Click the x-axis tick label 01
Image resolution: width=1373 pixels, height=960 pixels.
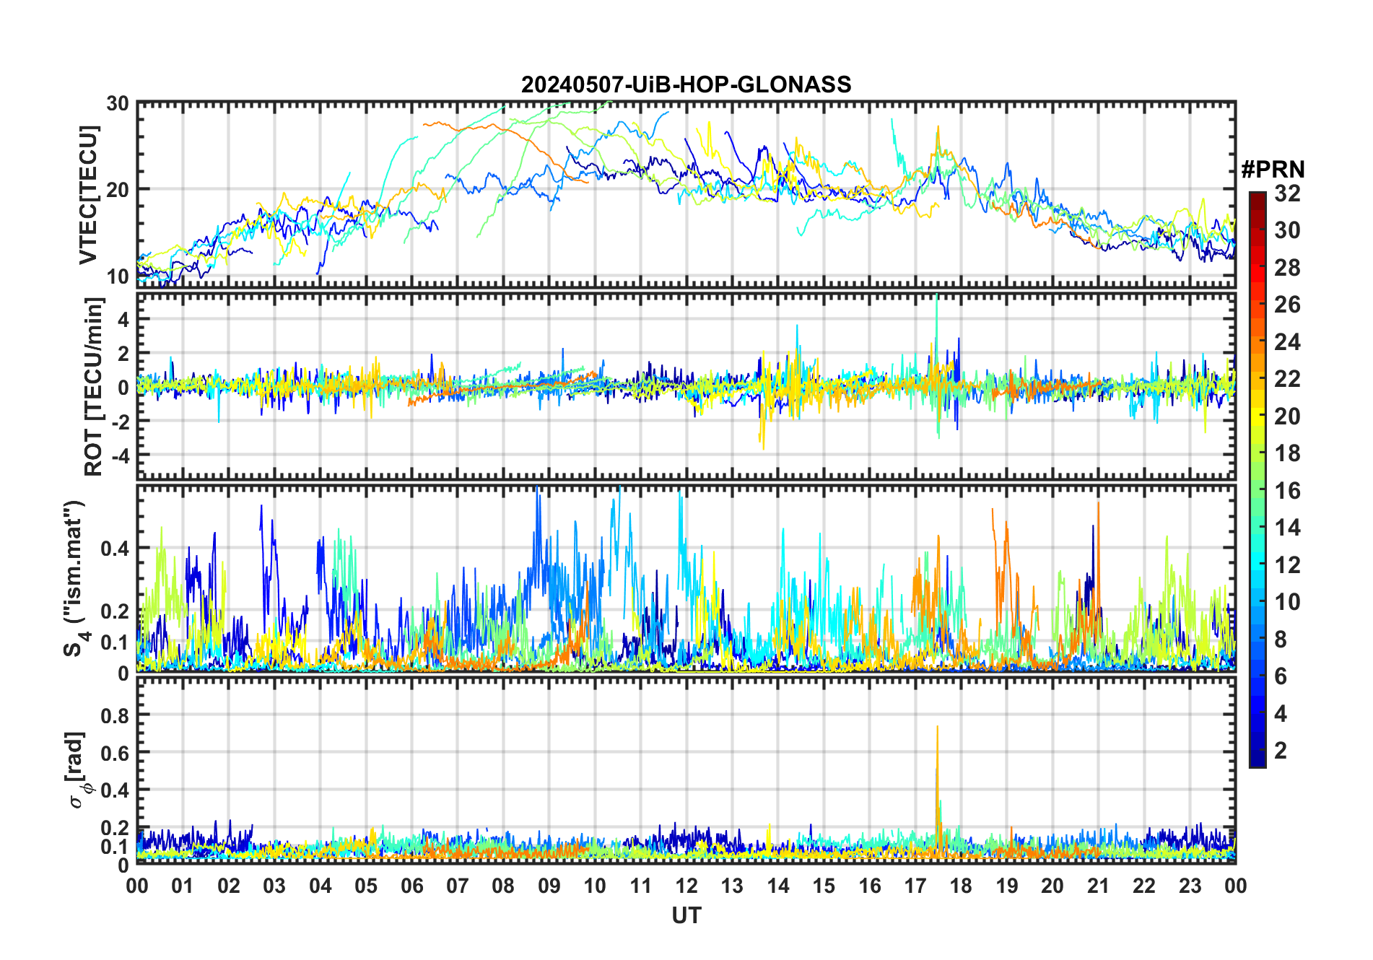tap(183, 886)
